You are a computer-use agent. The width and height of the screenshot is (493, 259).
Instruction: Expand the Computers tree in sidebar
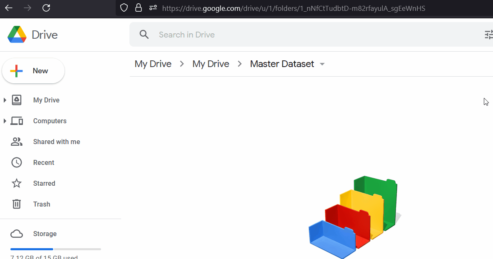(x=5, y=121)
